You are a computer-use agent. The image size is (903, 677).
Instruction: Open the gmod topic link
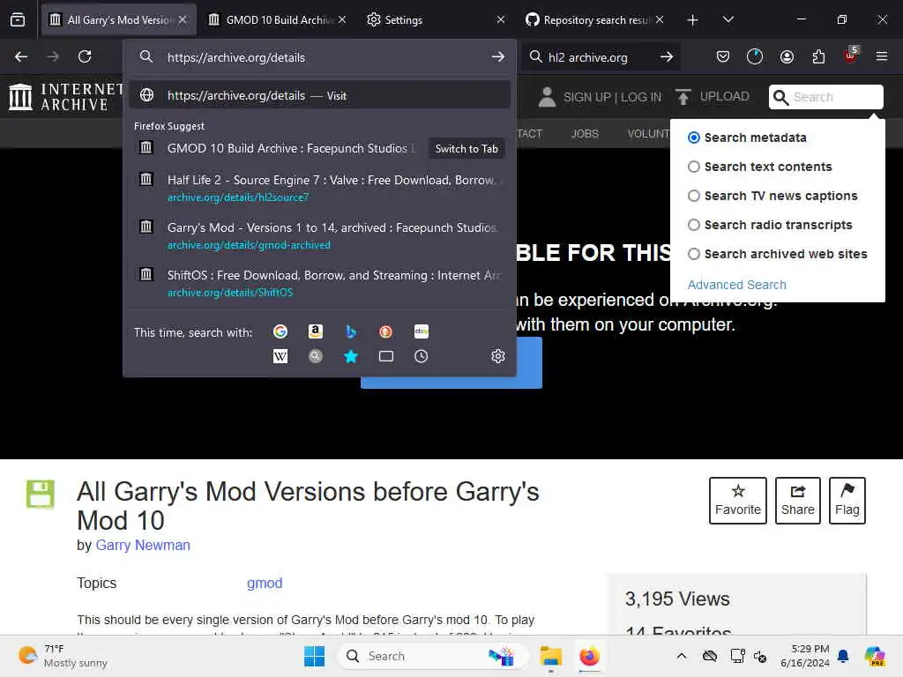coord(265,584)
